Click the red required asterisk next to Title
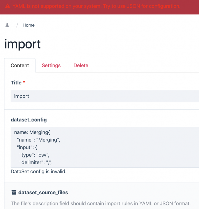Image resolution: width=199 pixels, height=209 pixels. click(24, 83)
